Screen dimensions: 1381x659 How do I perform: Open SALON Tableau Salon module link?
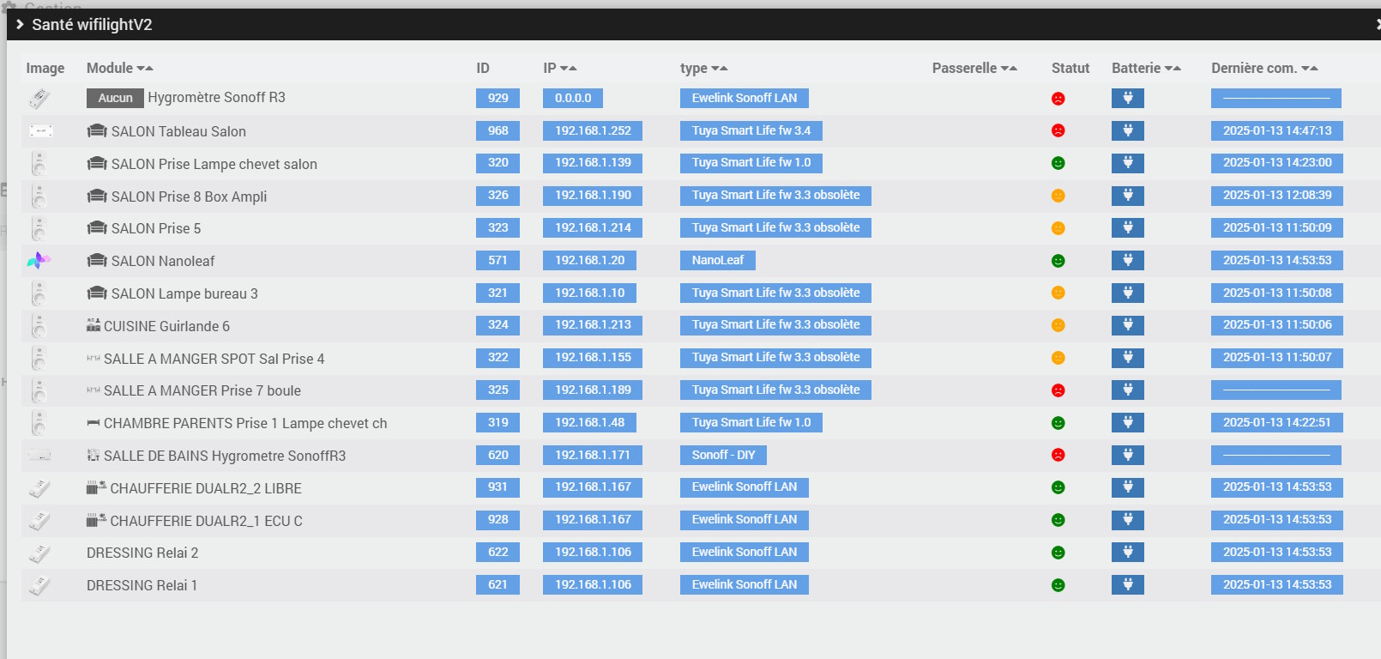[178, 131]
